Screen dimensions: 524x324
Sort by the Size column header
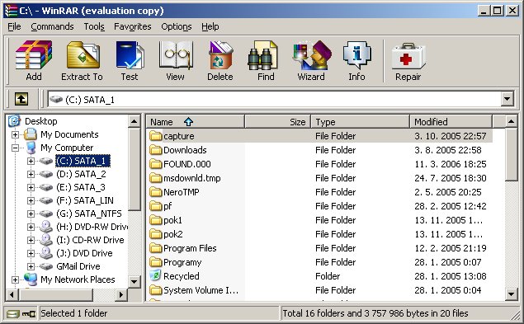[x=278, y=121]
